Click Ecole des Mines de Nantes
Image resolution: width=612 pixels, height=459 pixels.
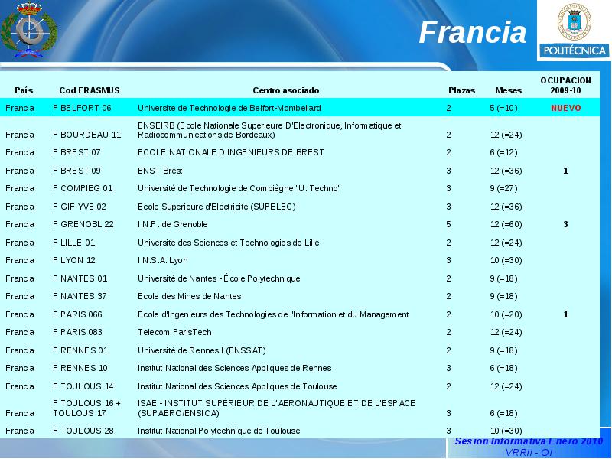(x=189, y=296)
